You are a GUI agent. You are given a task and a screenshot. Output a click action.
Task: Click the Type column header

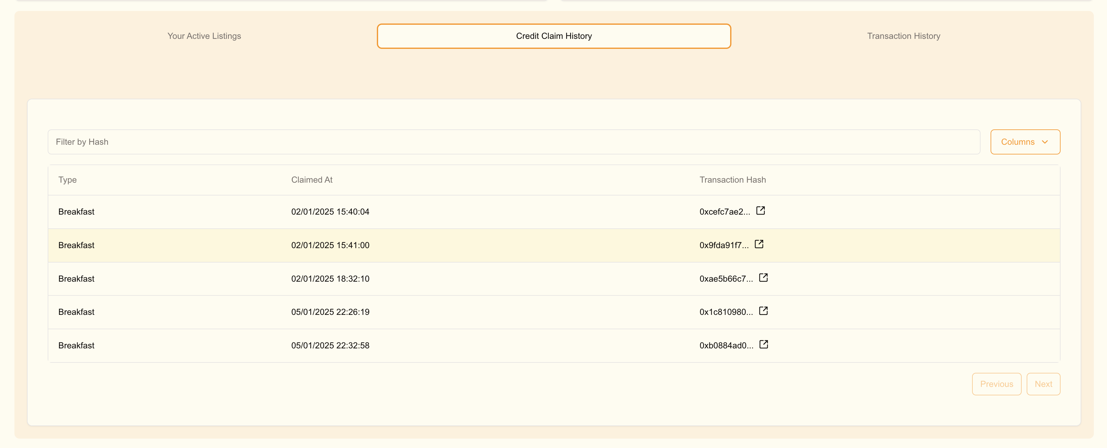coord(67,180)
